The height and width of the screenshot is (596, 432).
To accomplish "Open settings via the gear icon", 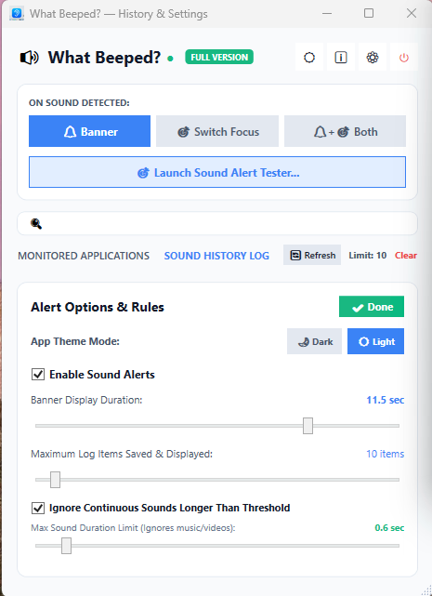I will [373, 58].
